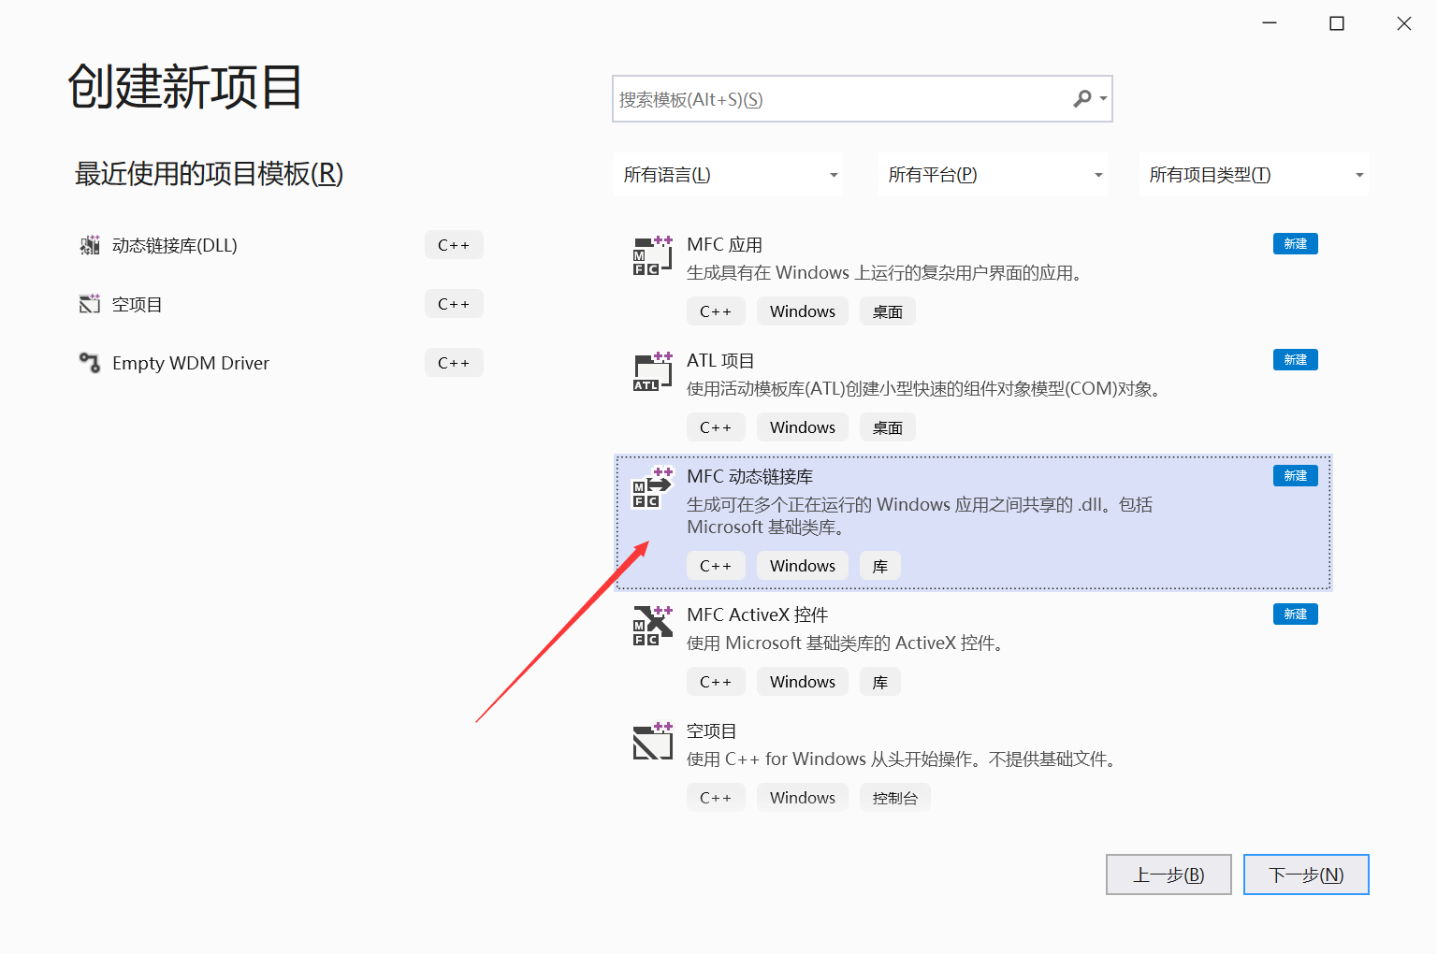This screenshot has width=1437, height=954.
Task: Click the Windows tag under MFC 应用
Action: (803, 311)
